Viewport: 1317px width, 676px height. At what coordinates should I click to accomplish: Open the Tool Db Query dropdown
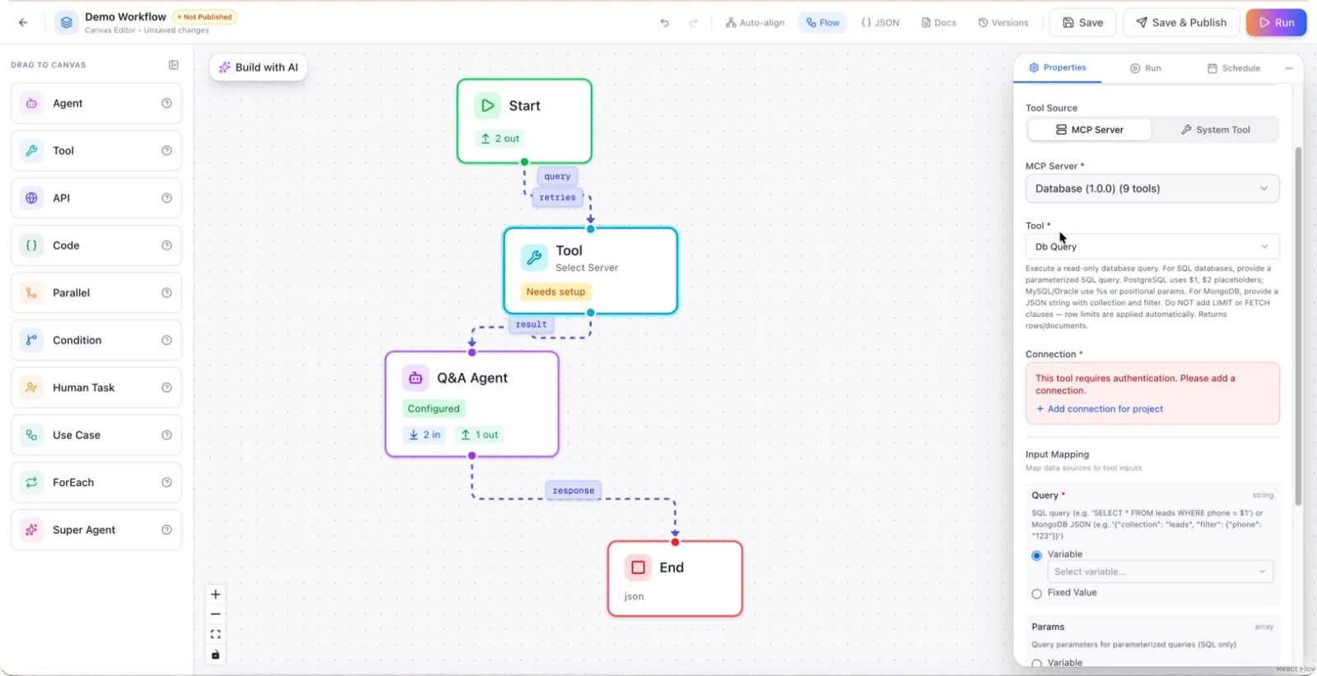(1152, 247)
